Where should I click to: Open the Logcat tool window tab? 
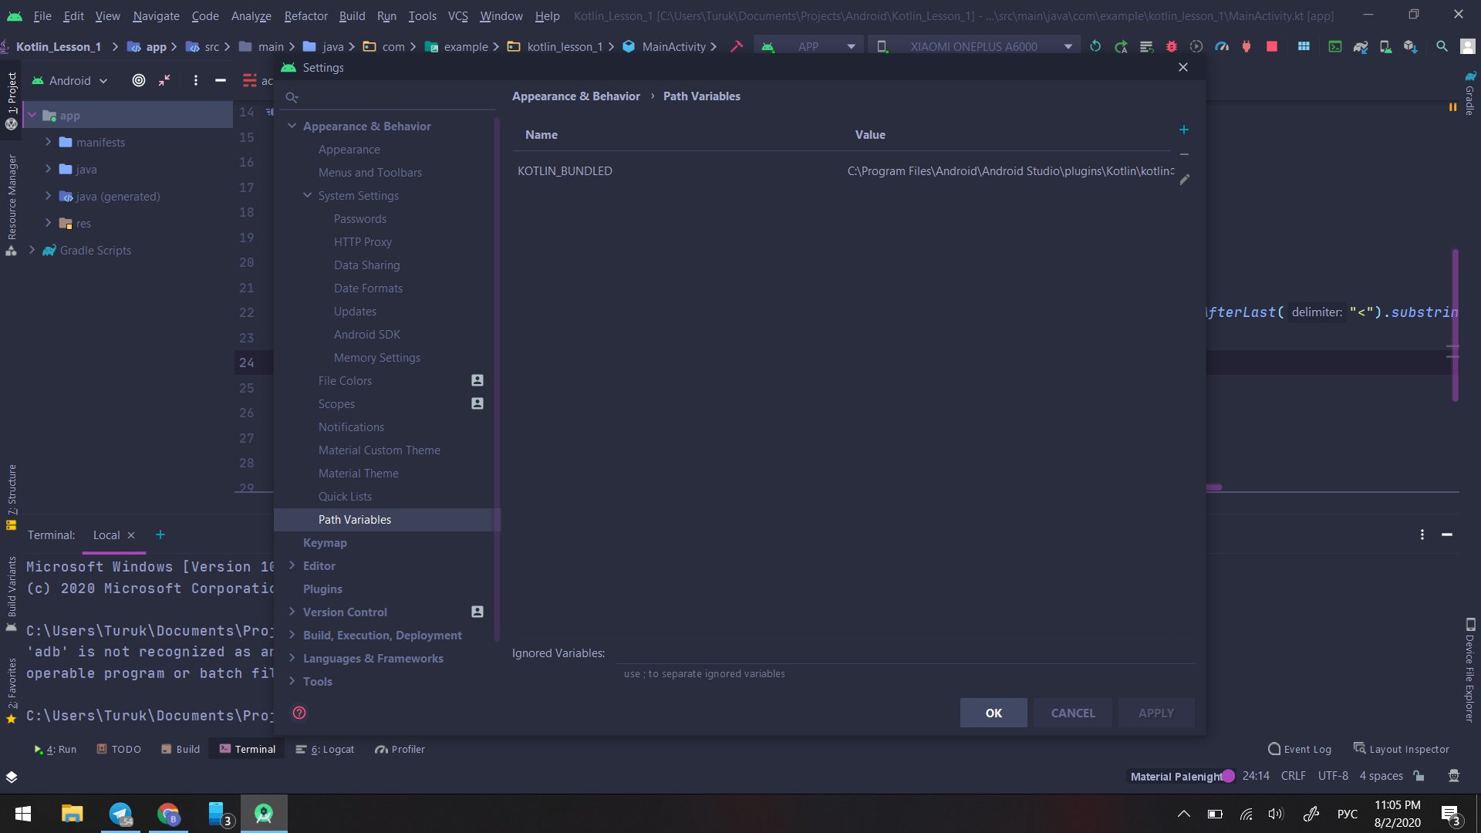click(x=325, y=749)
